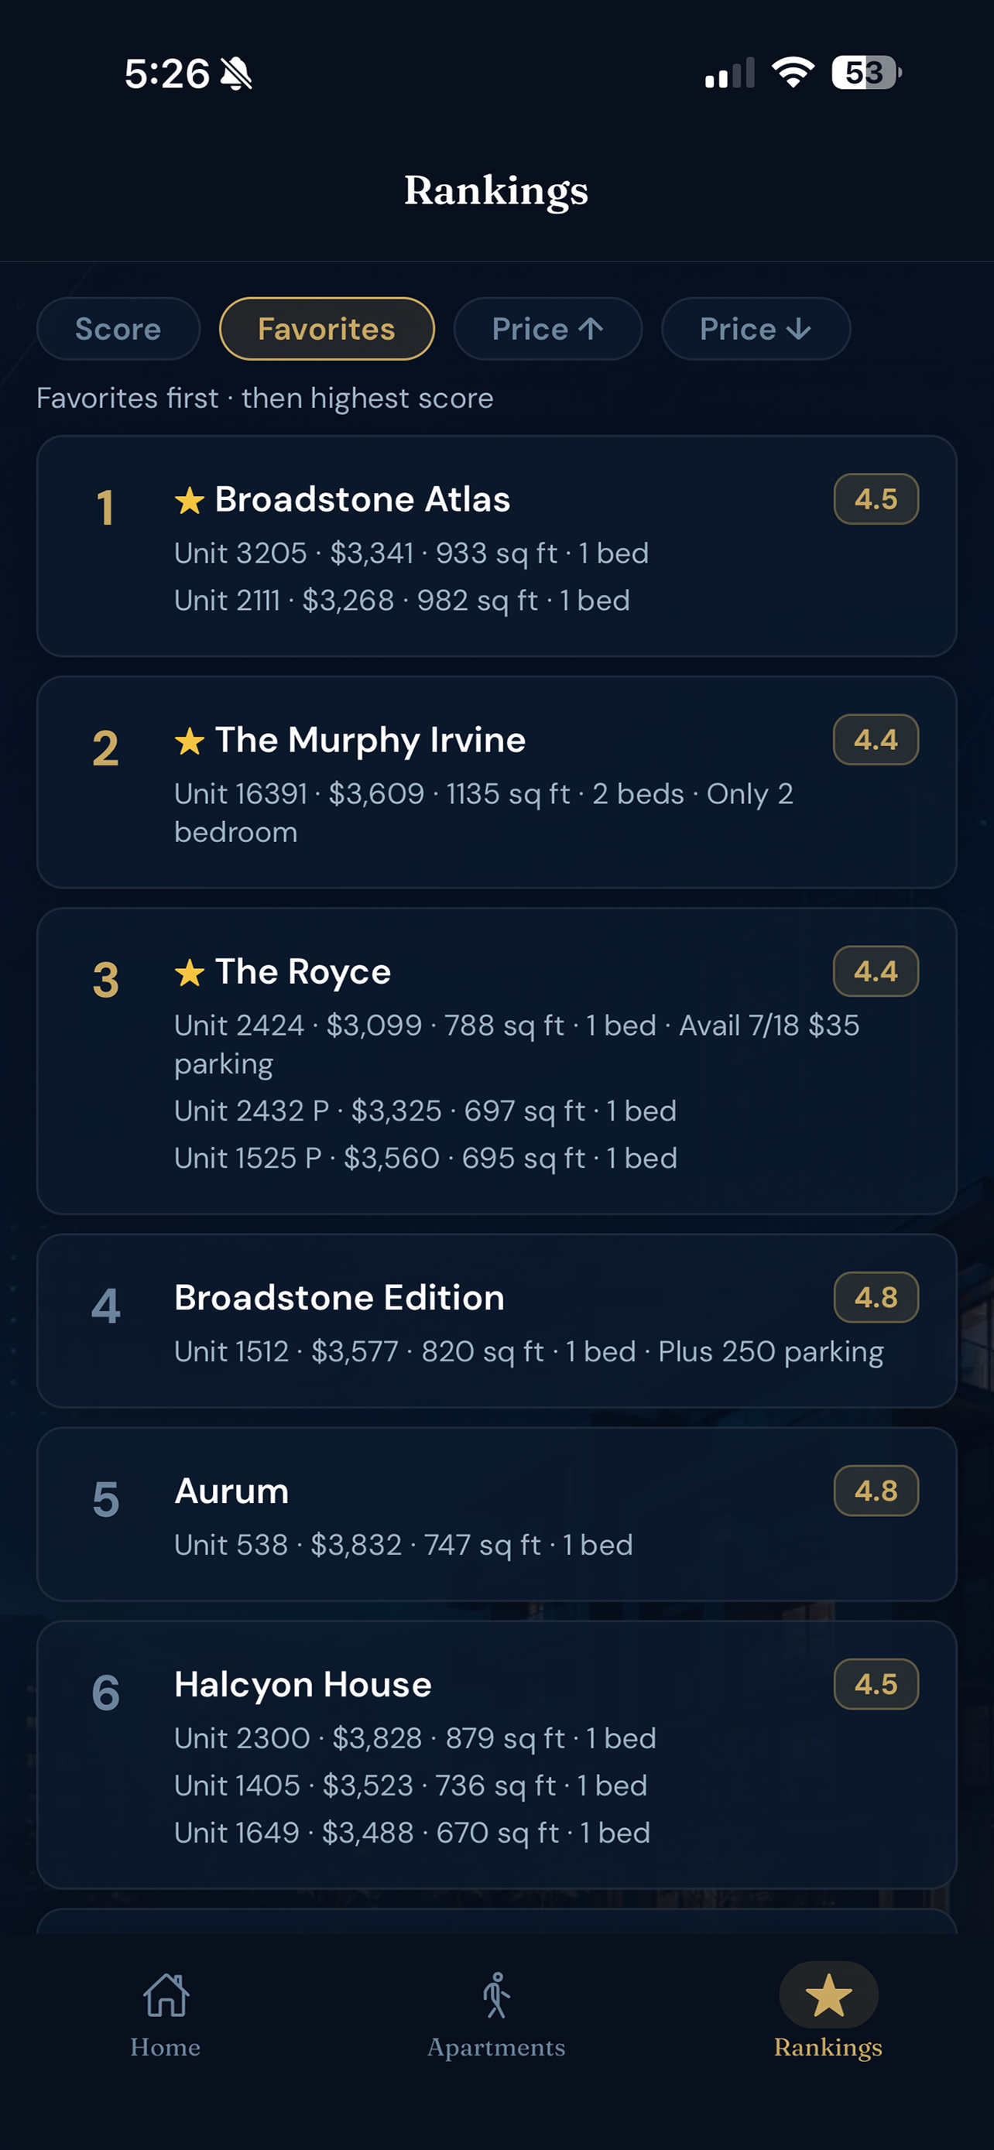Image resolution: width=994 pixels, height=2150 pixels.
Task: Tap the 4.8 score badge on Aurum
Action: [x=876, y=1491]
